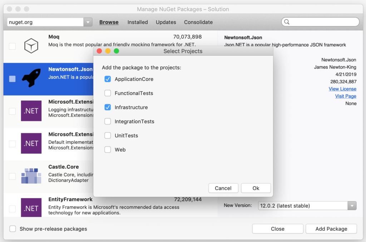The width and height of the screenshot is (366, 242).
Task: Click the EntityFramework package .NET icon
Action: tap(31, 208)
